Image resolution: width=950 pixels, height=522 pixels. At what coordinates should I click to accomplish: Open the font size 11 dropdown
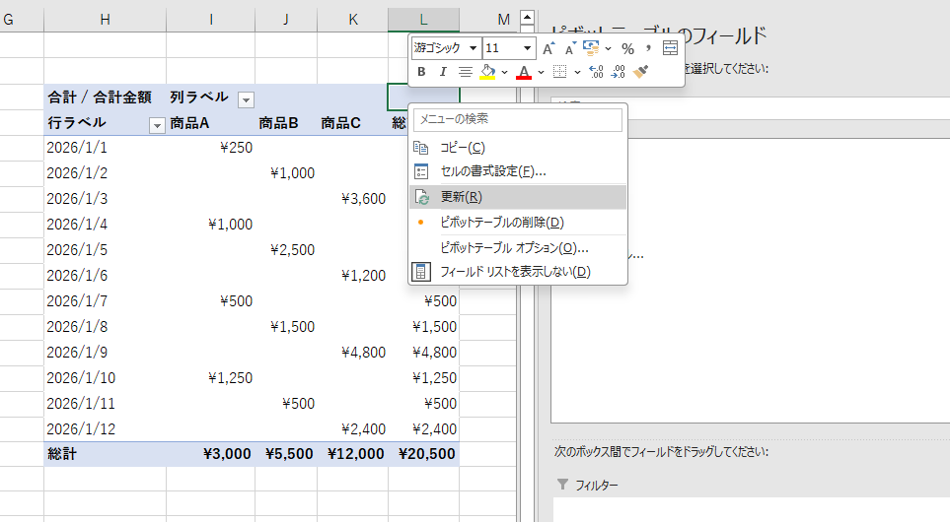[x=528, y=48]
